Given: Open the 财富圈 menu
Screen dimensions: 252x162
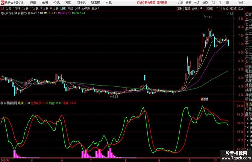Looking at the screenshot, I should click(95, 3).
